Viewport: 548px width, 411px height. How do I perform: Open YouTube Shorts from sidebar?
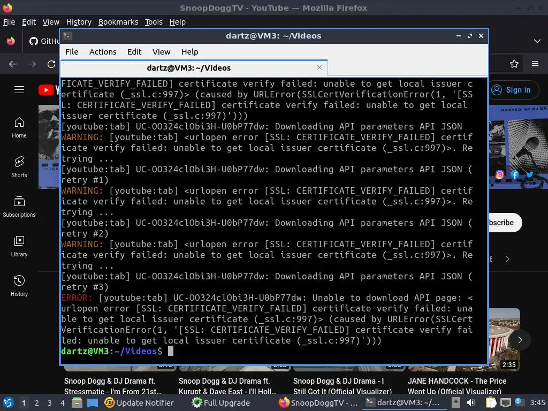19,168
